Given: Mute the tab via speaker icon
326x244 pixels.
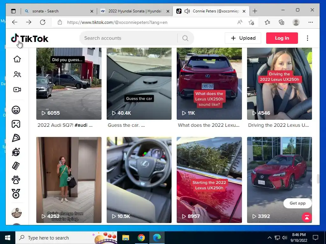Looking at the screenshot, I should click(187, 11).
